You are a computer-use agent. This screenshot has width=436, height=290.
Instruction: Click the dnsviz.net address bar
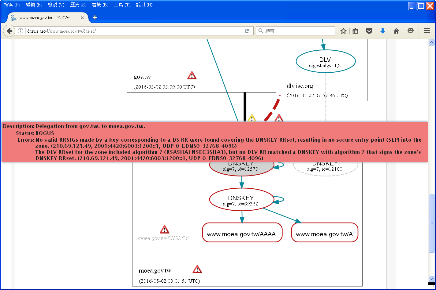pyautogui.click(x=132, y=31)
